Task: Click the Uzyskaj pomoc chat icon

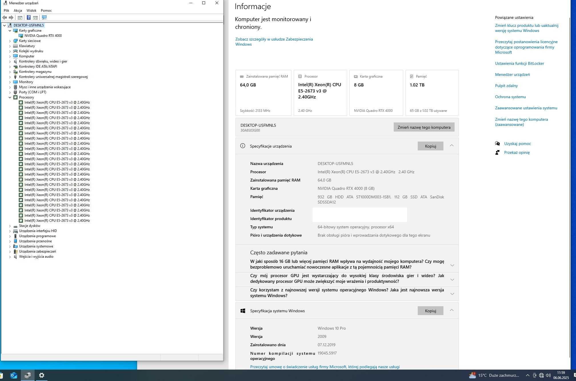Action: (x=497, y=144)
